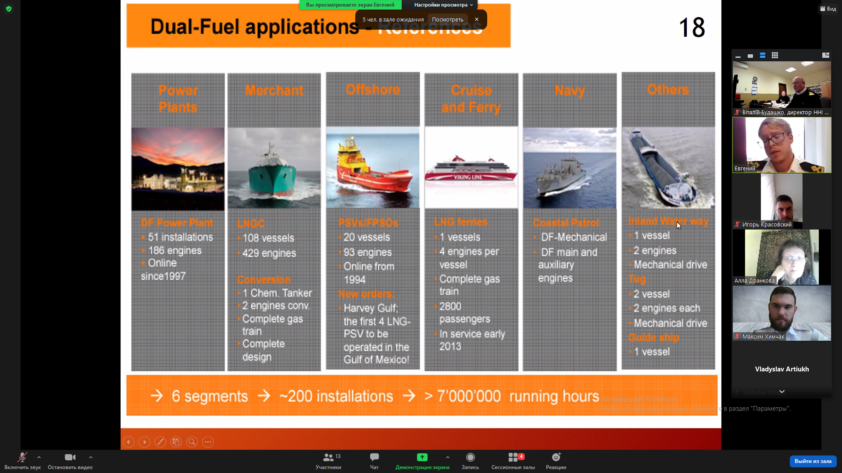Click Посмотреть for waiting room participants
The height and width of the screenshot is (473, 842).
pos(447,19)
